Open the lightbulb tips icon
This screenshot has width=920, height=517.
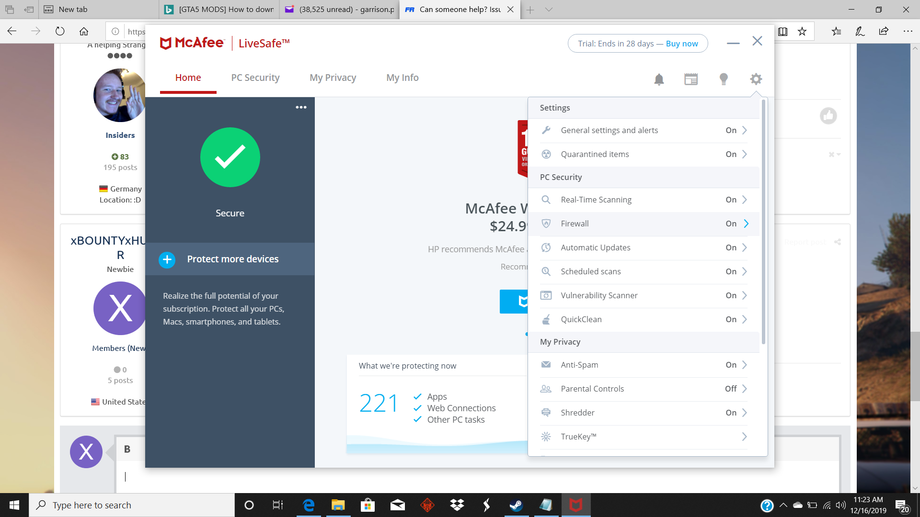(x=724, y=79)
